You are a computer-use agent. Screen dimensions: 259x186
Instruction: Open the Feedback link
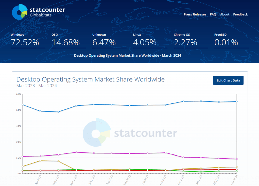click(240, 14)
